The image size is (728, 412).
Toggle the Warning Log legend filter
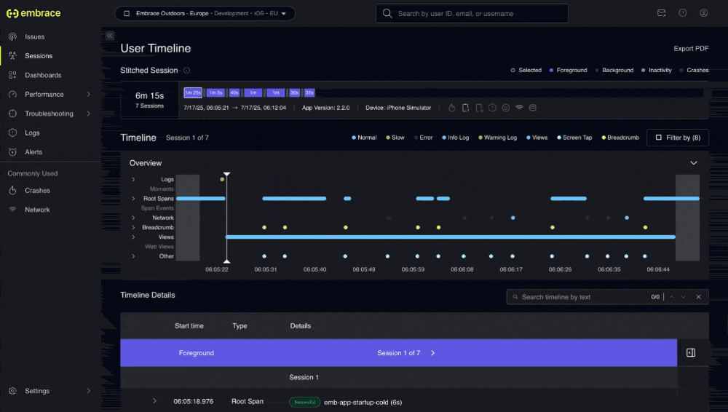pos(497,138)
